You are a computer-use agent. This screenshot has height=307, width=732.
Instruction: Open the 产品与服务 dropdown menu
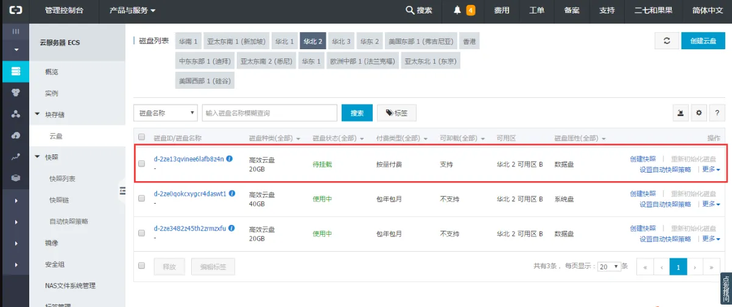pyautogui.click(x=132, y=10)
